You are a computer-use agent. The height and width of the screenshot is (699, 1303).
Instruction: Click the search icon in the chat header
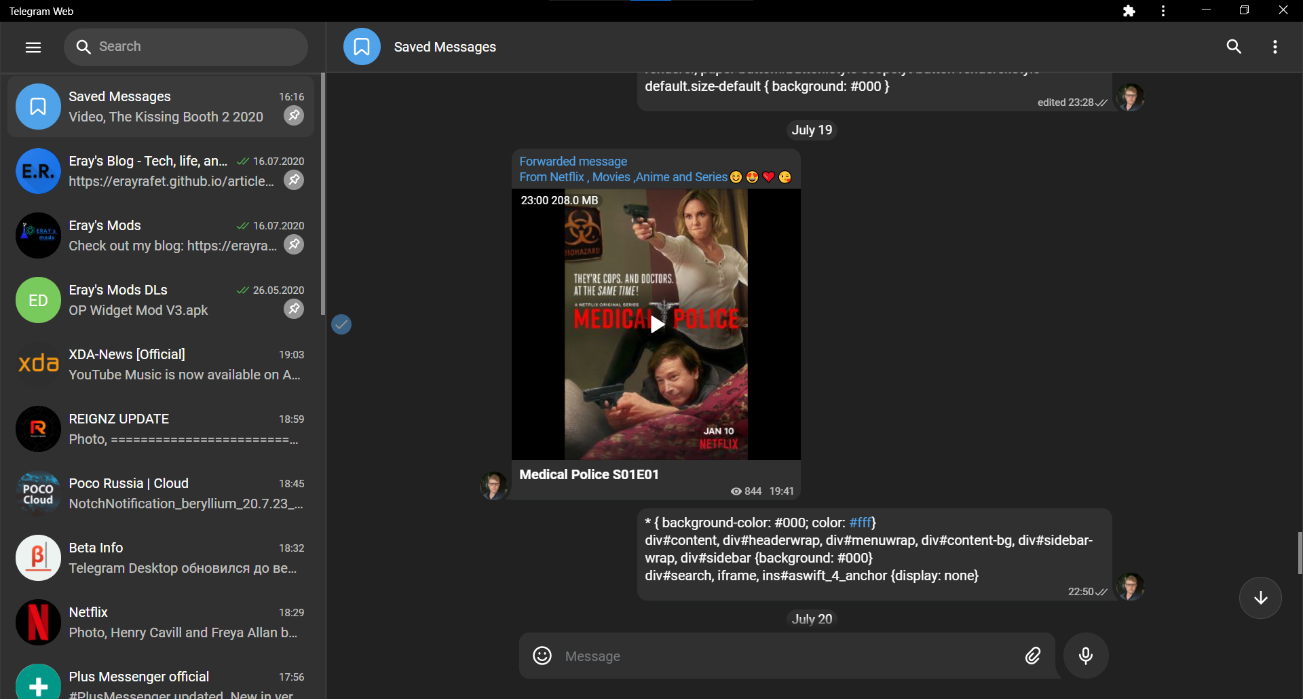[x=1234, y=46]
